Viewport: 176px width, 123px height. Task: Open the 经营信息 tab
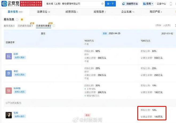100,12
